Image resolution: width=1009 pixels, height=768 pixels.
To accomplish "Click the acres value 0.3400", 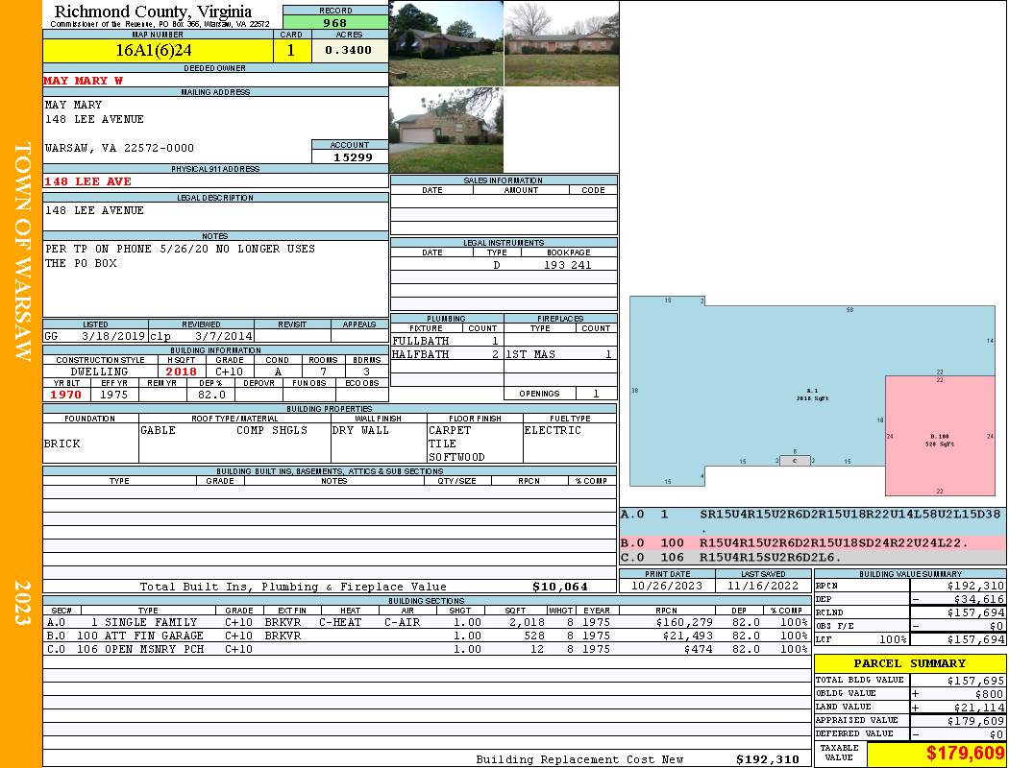I will pos(349,51).
